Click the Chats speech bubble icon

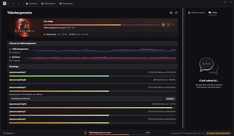pos(210,13)
